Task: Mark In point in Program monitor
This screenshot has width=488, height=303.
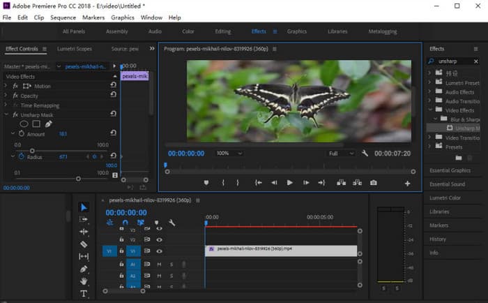Action: coord(223,183)
